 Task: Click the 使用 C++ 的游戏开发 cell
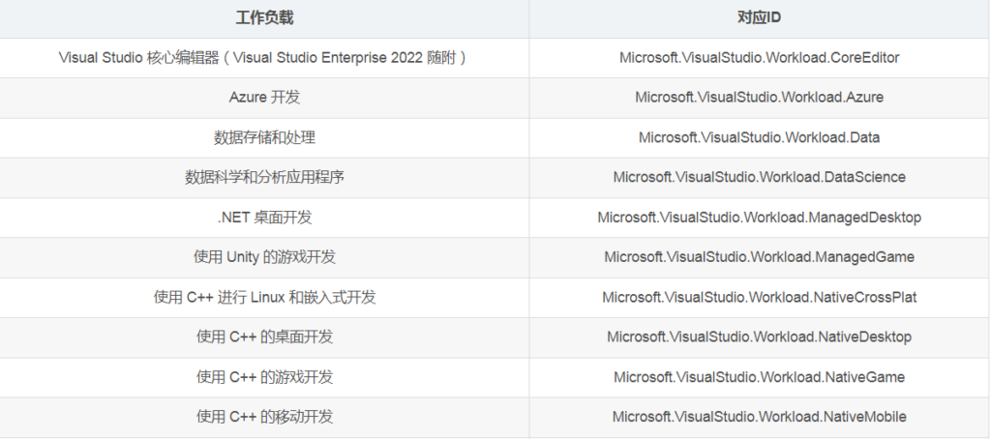click(x=264, y=378)
